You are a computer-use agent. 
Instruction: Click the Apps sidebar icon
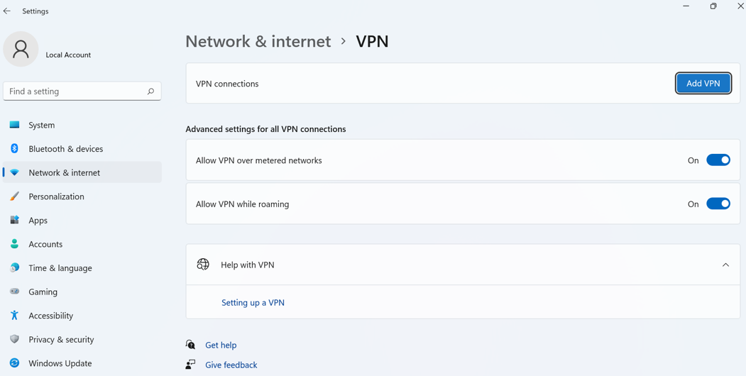[x=14, y=221]
